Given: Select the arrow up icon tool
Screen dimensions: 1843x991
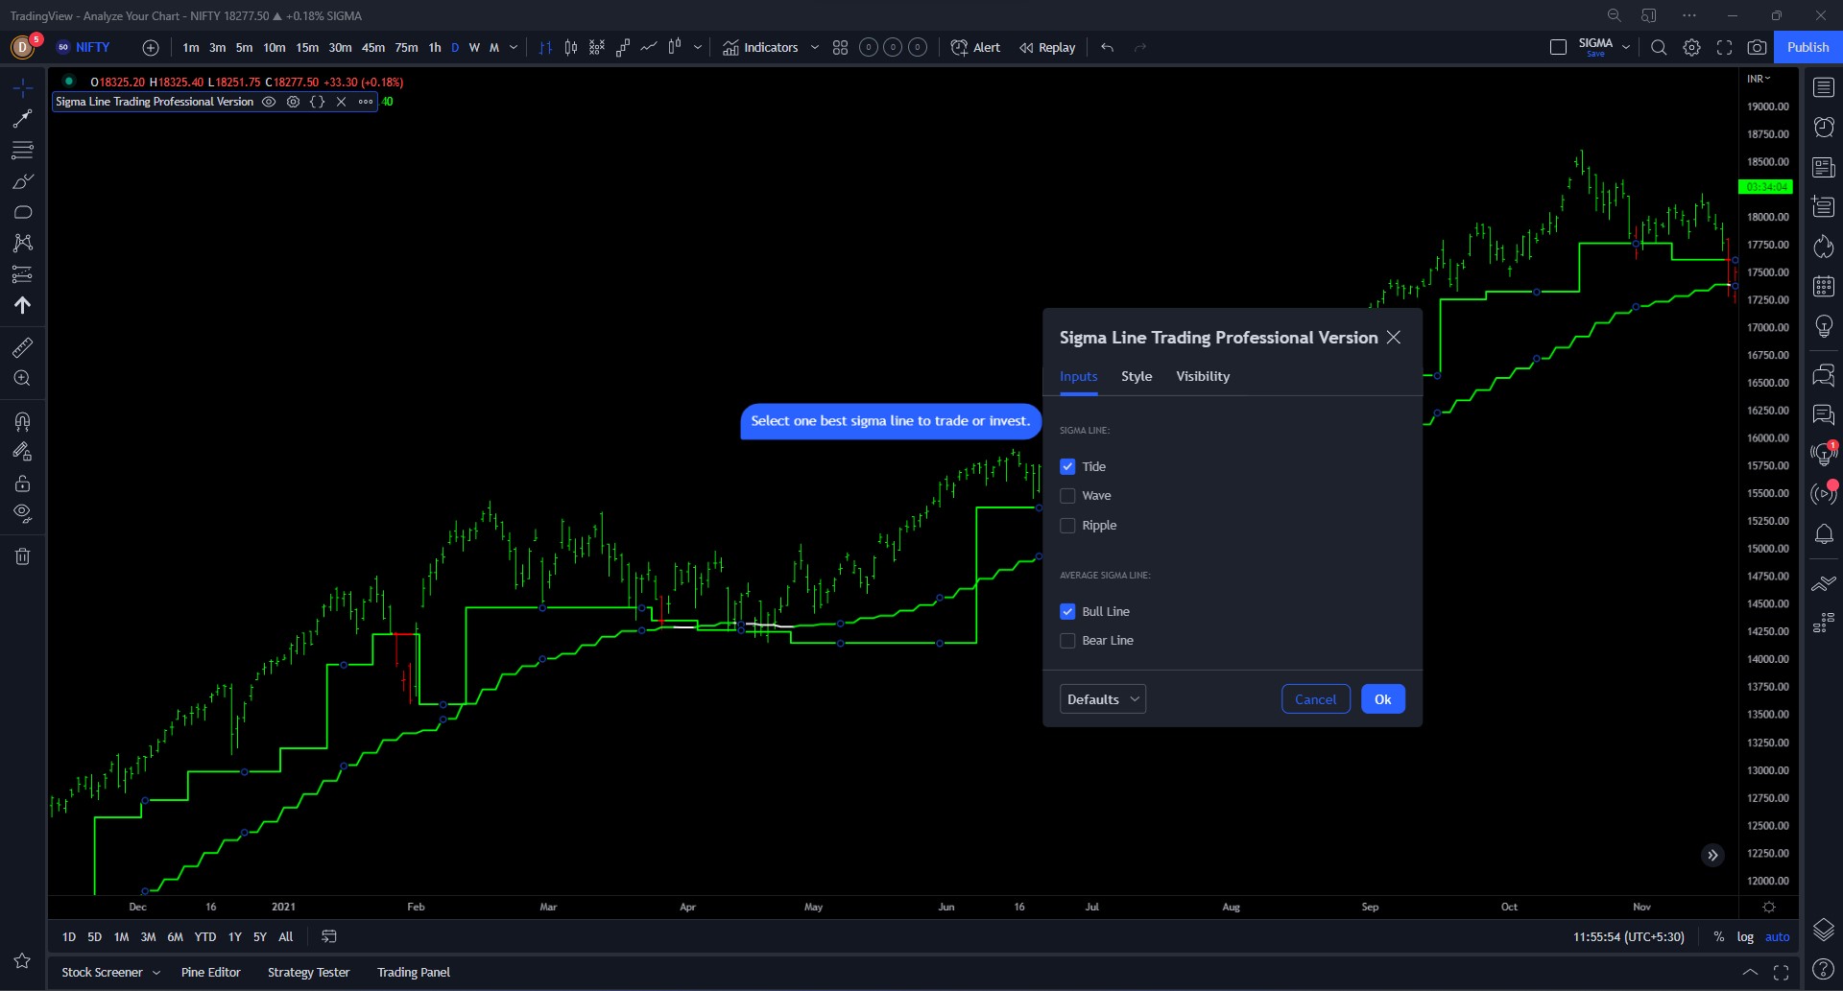Looking at the screenshot, I should pos(22,305).
